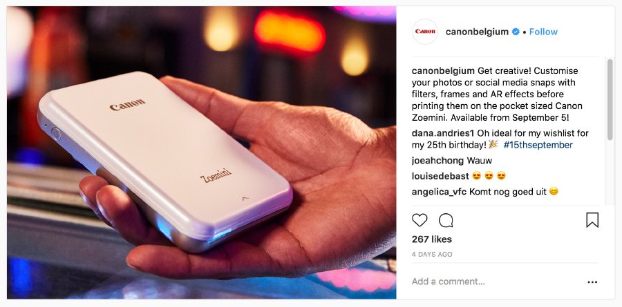Open the canonbelgium username in the caption

click(443, 71)
